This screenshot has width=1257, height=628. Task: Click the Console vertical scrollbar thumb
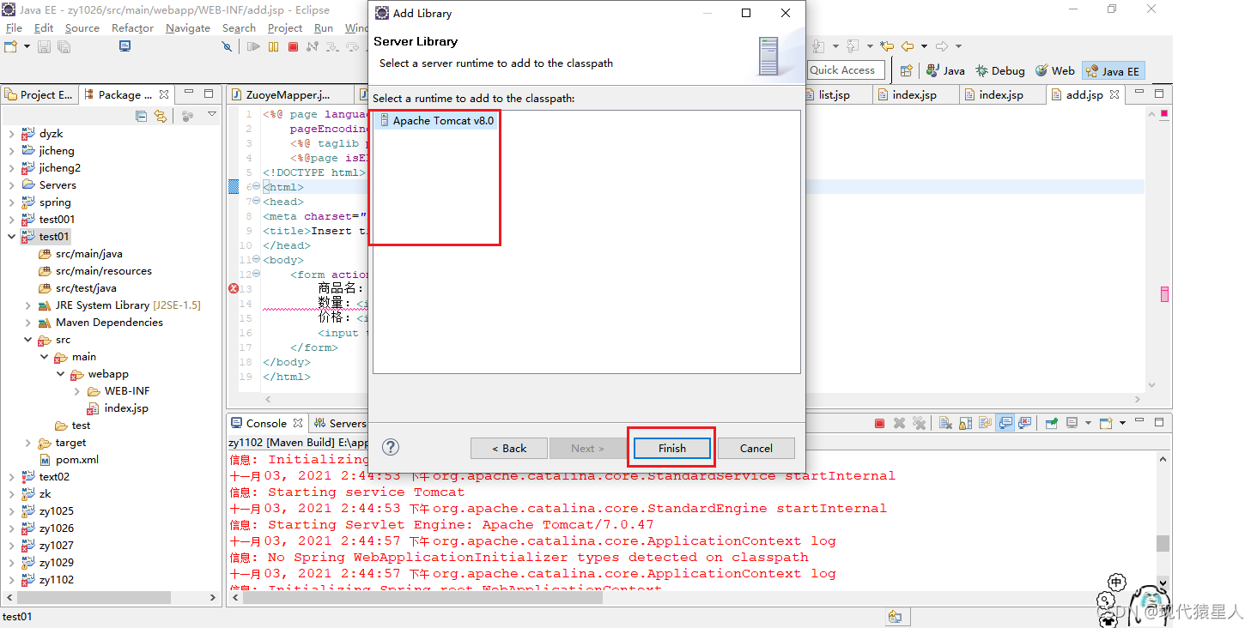tap(1163, 543)
